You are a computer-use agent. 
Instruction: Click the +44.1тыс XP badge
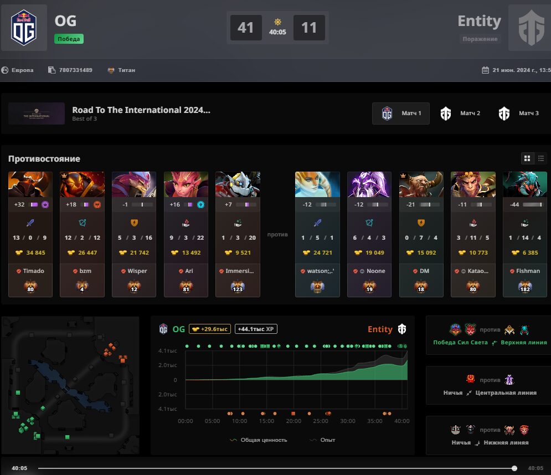pos(256,329)
